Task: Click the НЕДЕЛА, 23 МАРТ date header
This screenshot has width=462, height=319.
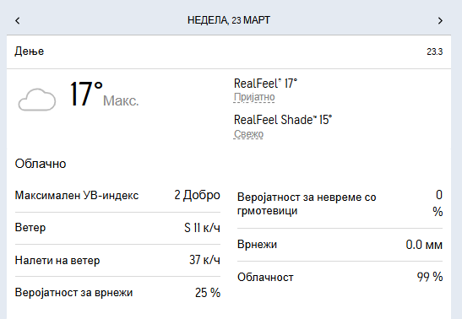Action: 229,20
